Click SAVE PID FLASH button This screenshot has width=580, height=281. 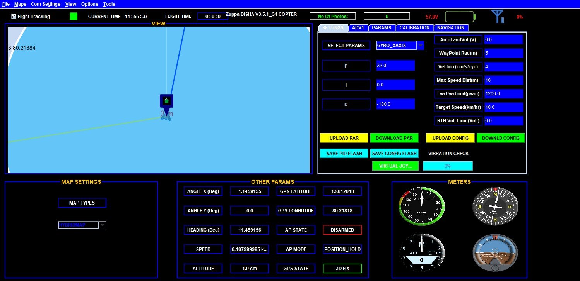pos(344,154)
